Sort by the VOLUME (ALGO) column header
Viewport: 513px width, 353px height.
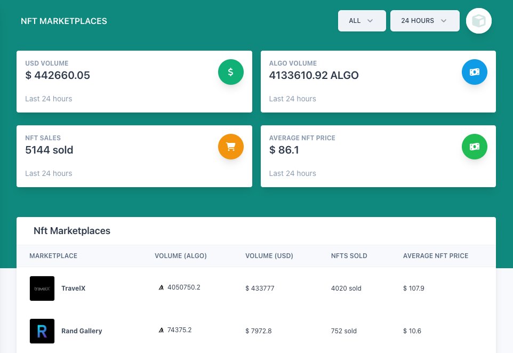coord(180,255)
